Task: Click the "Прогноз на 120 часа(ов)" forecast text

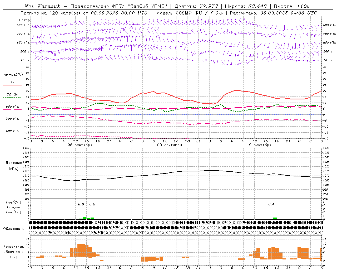Action: [x=51, y=13]
